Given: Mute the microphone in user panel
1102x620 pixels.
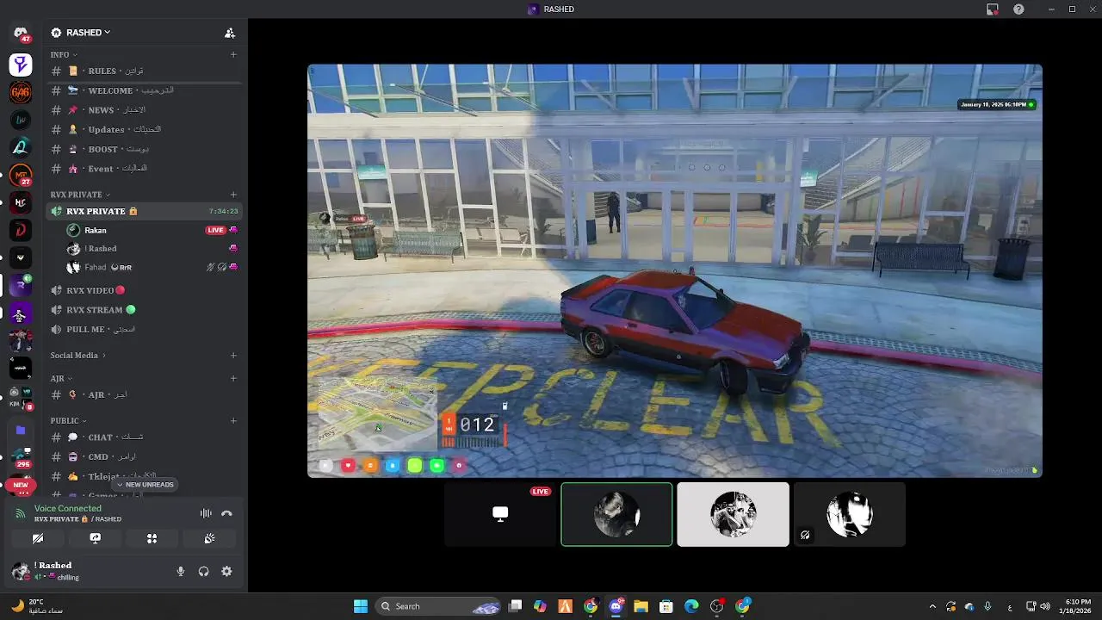Looking at the screenshot, I should [180, 571].
